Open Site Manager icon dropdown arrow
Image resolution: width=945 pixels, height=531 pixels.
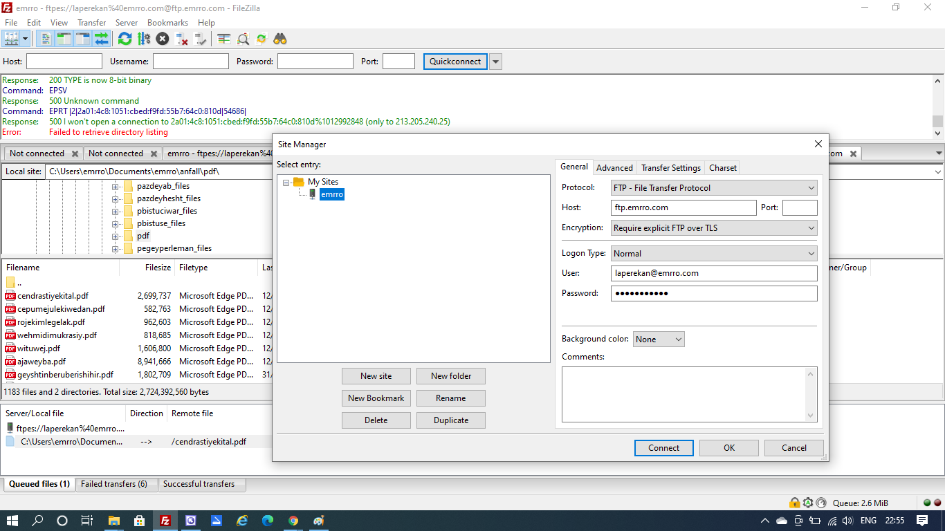pyautogui.click(x=26, y=39)
